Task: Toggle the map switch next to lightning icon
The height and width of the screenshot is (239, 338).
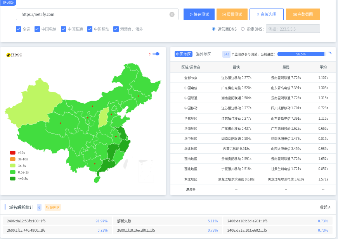Action: tap(156, 54)
